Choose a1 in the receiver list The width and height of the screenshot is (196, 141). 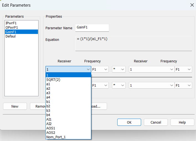49,84
